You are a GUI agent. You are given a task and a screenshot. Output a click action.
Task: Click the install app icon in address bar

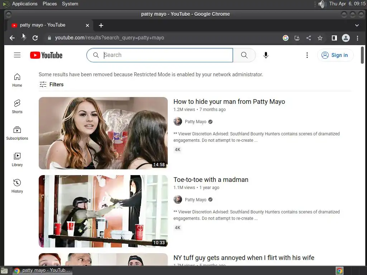pyautogui.click(x=297, y=38)
